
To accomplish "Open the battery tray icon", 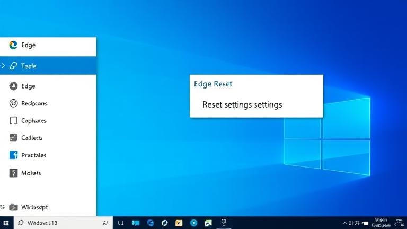I will 365,223.
